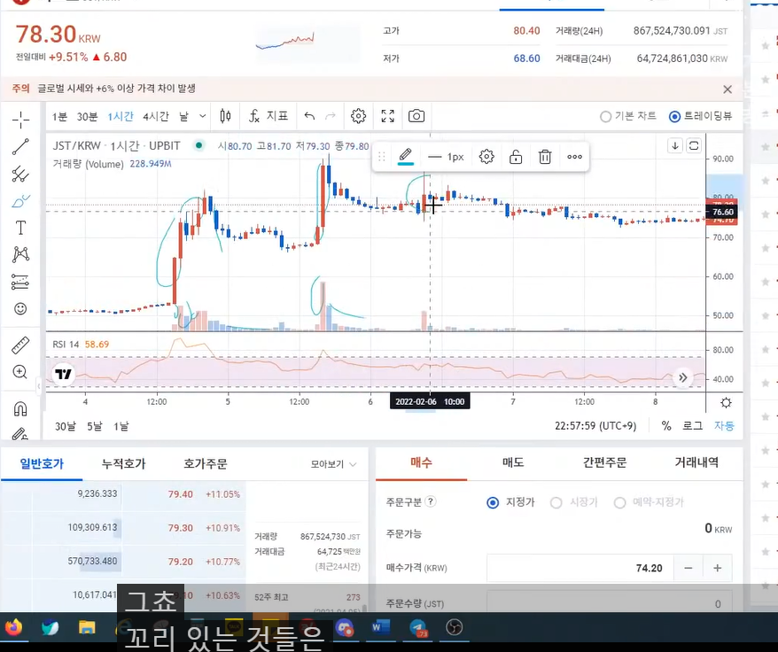Select the 79.40 ask price row

(123, 494)
